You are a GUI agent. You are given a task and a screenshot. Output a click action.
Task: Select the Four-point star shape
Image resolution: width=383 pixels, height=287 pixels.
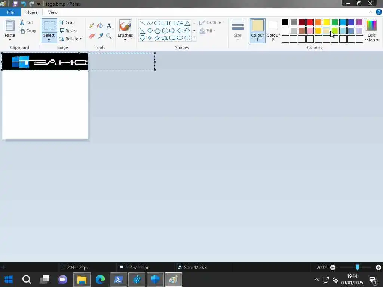pos(150,38)
